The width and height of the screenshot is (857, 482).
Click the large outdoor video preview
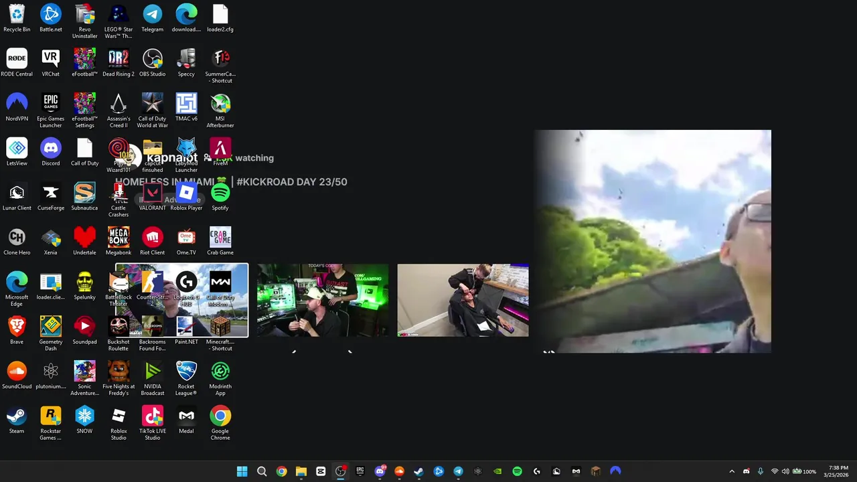pos(653,241)
